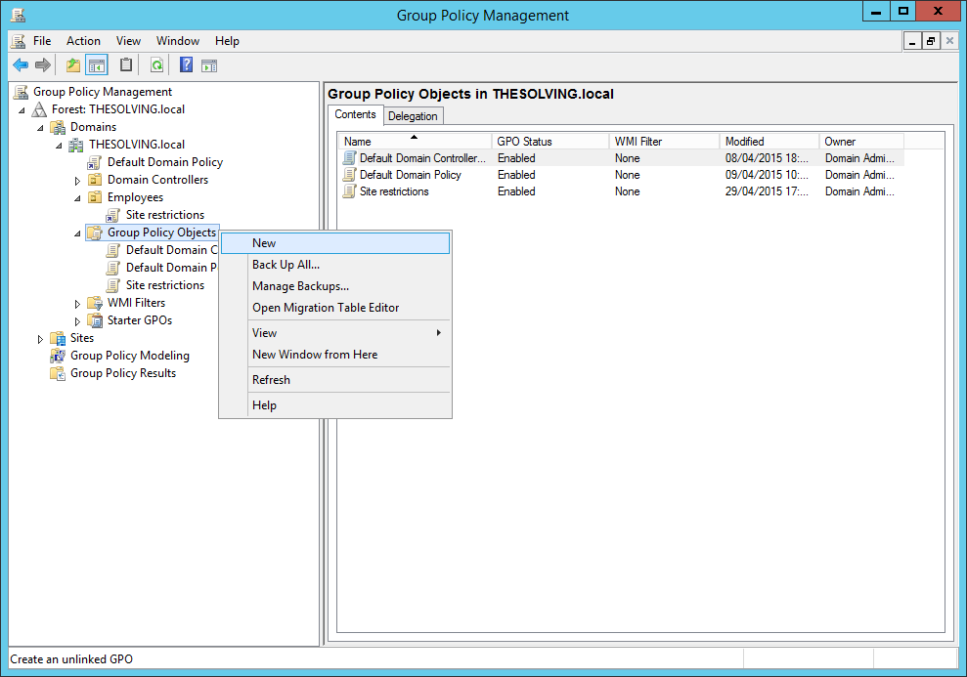Viewport: 967px width, 677px height.
Task: Click the Forward arrow toolbar icon
Action: (43, 64)
